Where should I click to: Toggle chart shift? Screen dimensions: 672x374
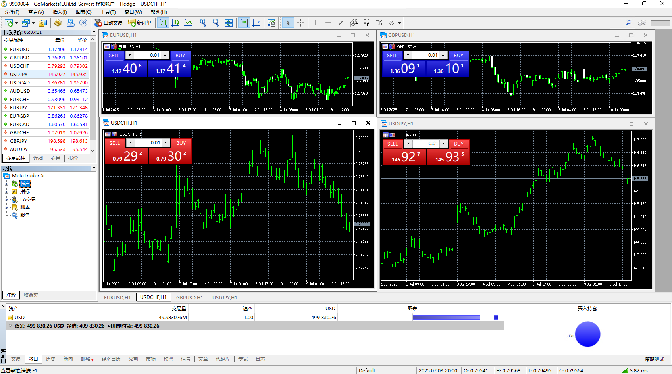[x=257, y=23]
